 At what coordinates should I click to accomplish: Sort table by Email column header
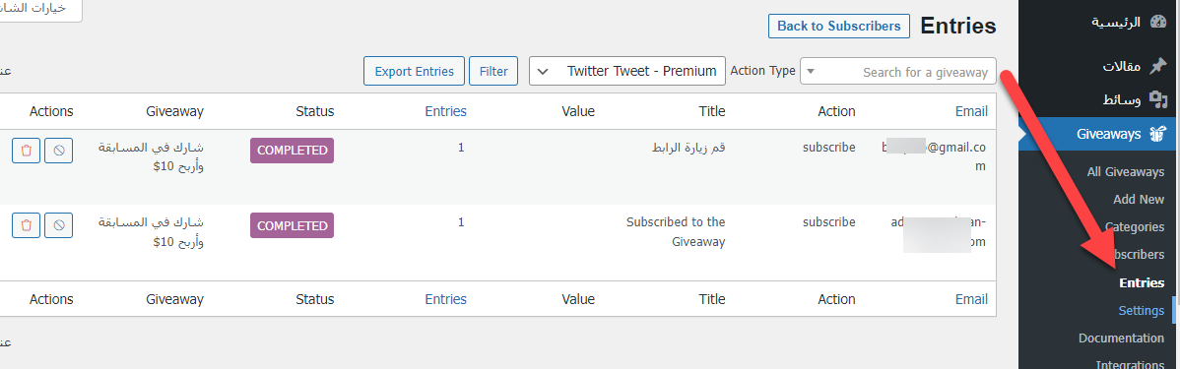tap(971, 111)
